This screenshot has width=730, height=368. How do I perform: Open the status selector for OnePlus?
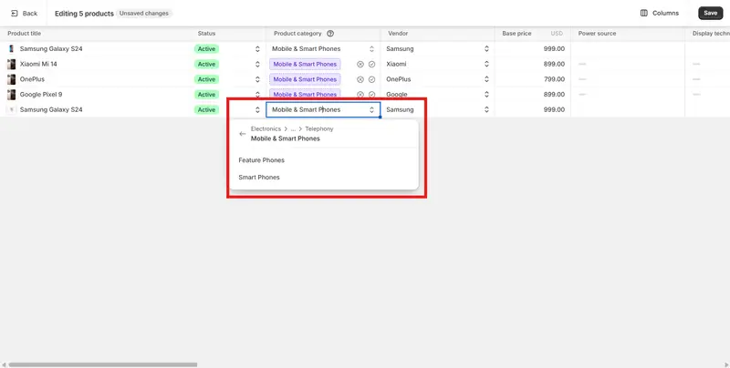coord(257,79)
